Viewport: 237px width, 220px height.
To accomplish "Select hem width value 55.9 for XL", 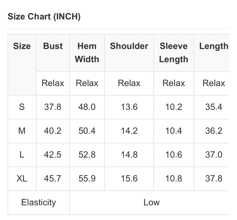I will pyautogui.click(x=87, y=179).
